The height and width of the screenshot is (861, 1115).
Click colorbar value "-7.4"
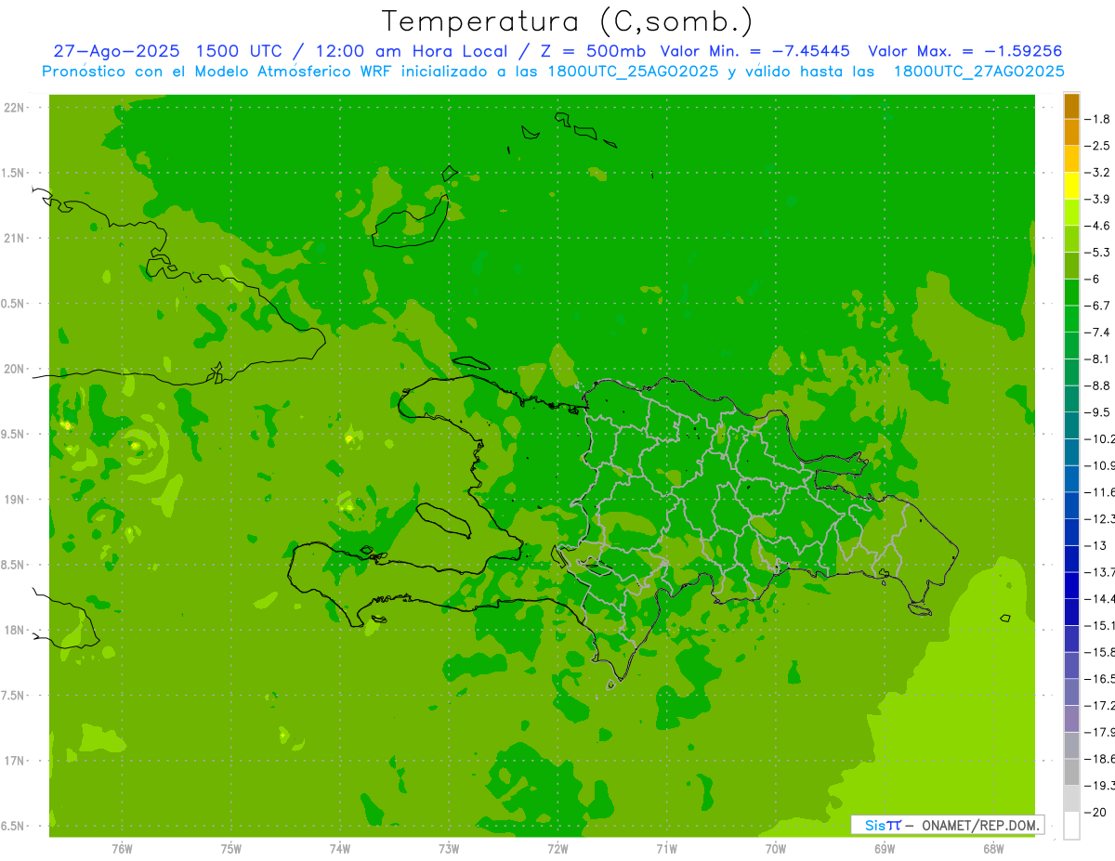1097,333
